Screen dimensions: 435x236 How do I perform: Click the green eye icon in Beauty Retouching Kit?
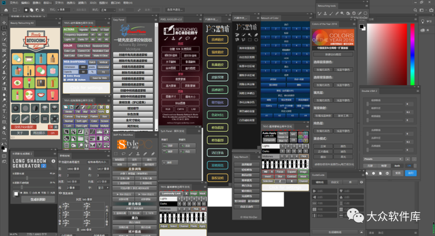tap(17, 83)
